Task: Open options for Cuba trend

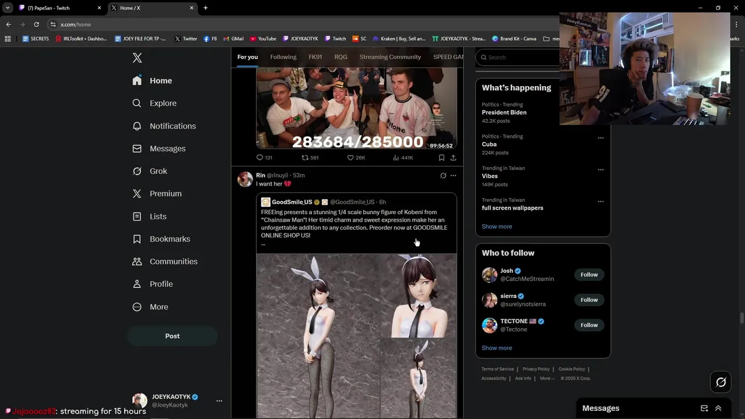Action: point(601,138)
